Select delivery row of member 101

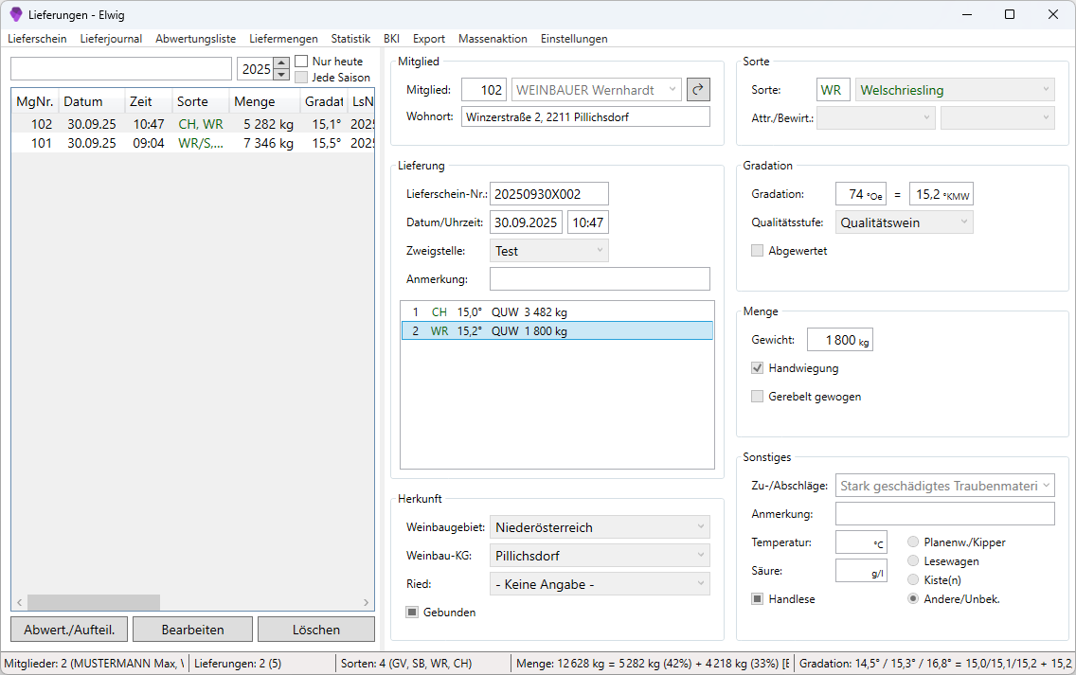193,143
